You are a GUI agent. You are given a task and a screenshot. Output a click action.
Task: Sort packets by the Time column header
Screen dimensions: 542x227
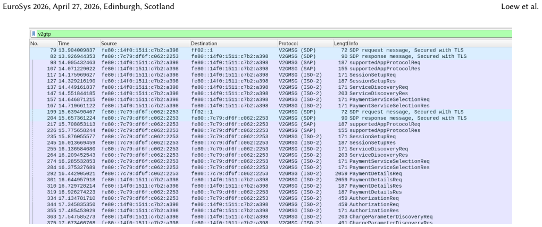[x=79, y=44]
